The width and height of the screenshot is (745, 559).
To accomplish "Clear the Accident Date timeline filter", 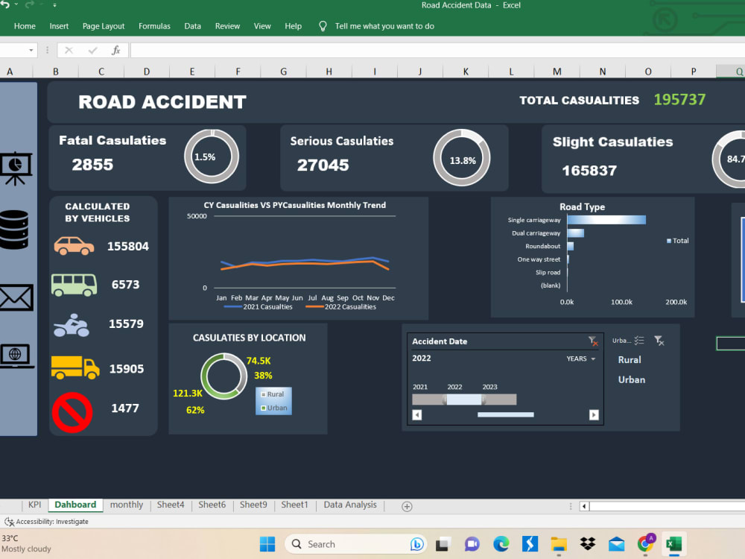I will (x=594, y=341).
